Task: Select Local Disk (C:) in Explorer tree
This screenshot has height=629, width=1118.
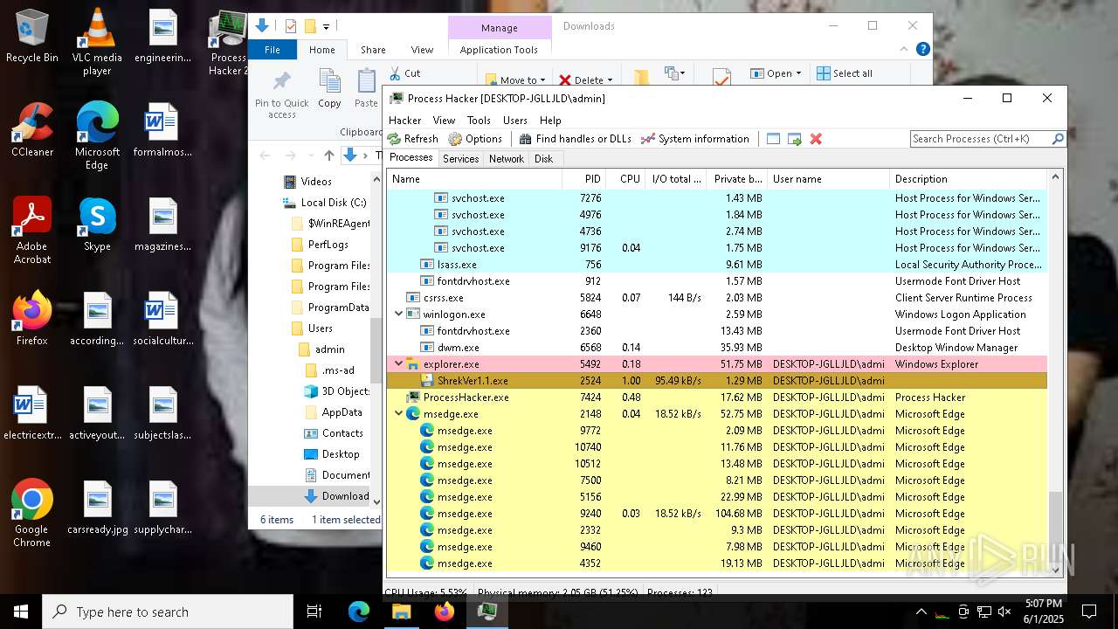Action: tap(325, 203)
